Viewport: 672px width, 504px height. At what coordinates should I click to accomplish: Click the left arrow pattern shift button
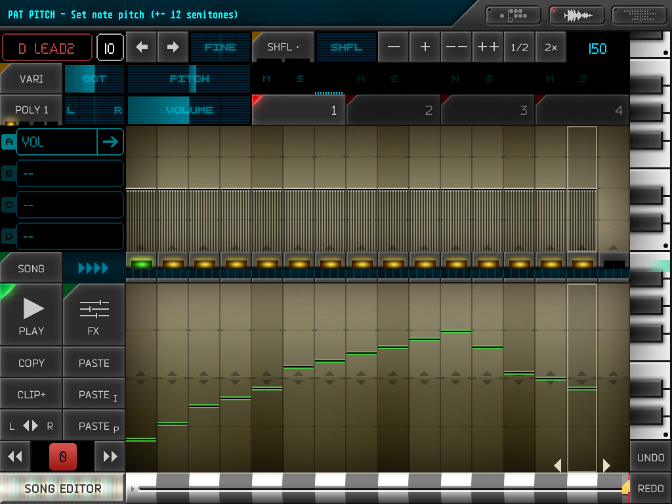coord(142,47)
